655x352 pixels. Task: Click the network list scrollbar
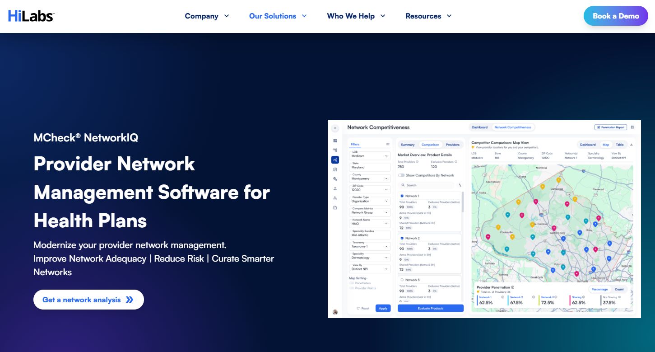click(x=462, y=202)
